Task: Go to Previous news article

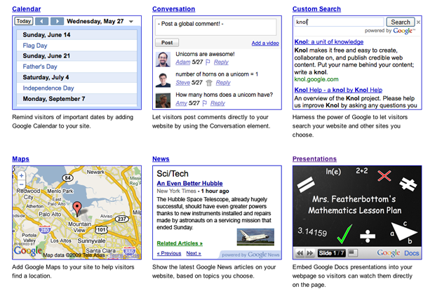Action: (x=169, y=253)
